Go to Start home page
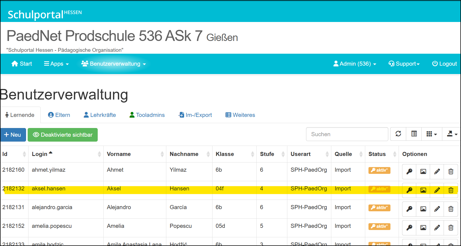The image size is (461, 246). 22,64
